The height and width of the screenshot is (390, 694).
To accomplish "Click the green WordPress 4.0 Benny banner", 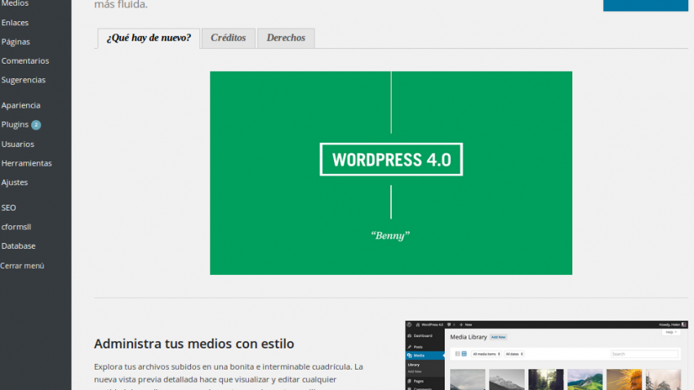I will tap(390, 173).
